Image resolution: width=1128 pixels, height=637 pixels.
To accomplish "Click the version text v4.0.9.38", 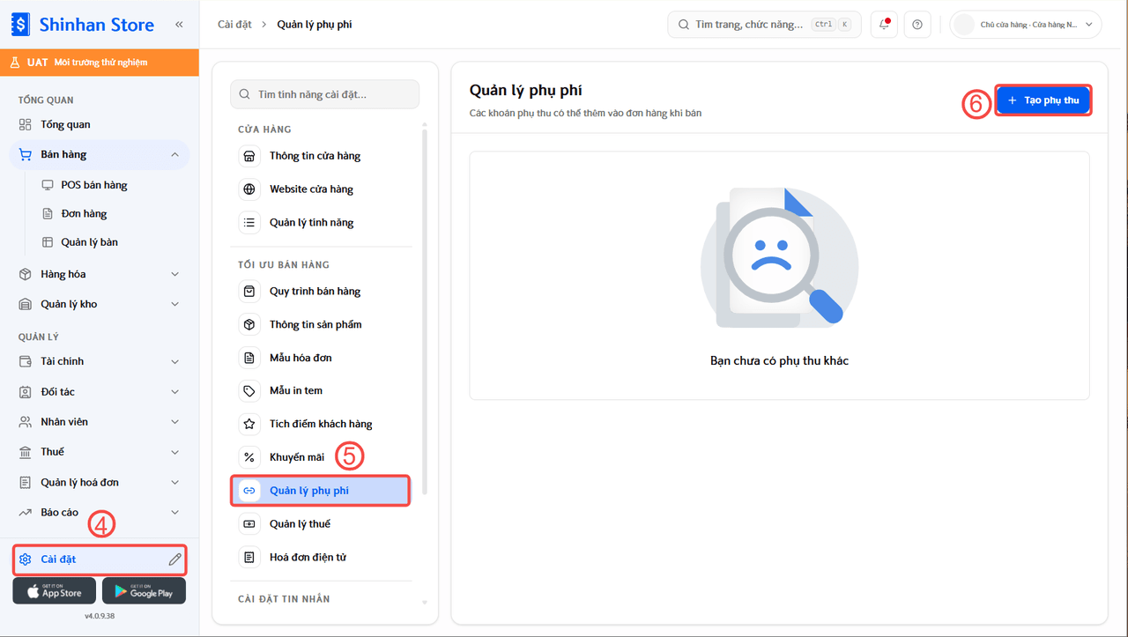I will (100, 616).
